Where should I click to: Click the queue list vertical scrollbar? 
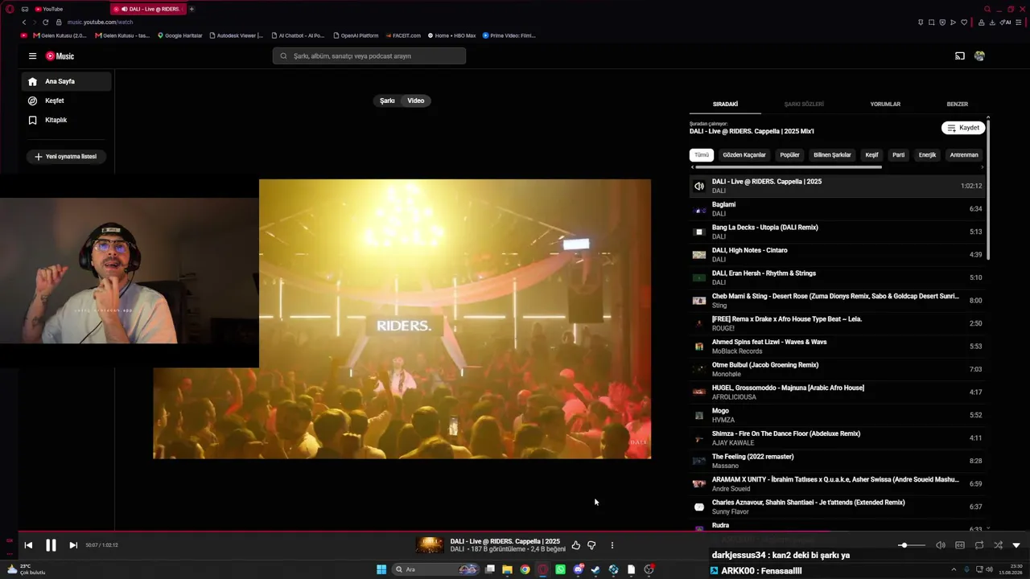[x=988, y=189]
